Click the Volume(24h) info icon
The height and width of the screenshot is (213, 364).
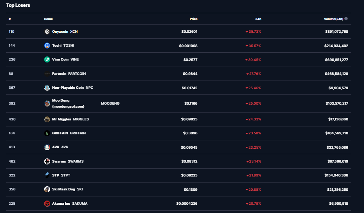point(346,19)
